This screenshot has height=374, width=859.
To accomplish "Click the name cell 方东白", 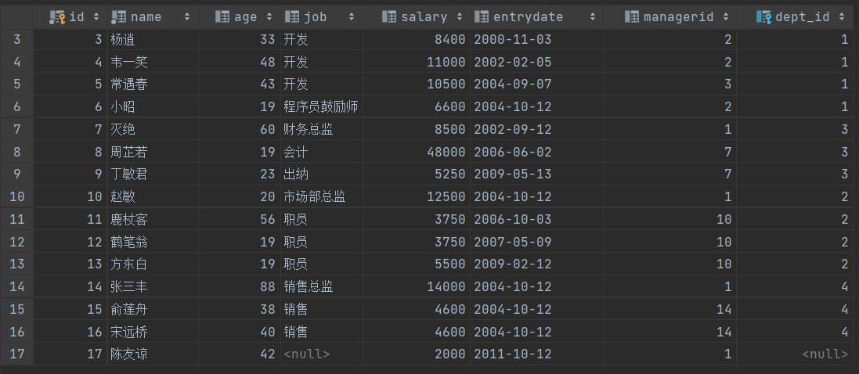I will (153, 264).
